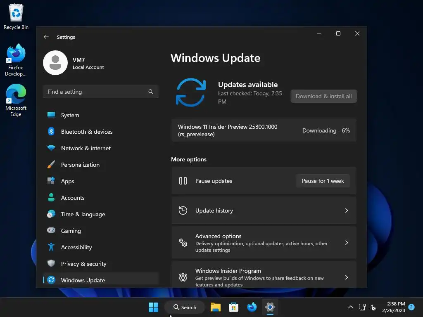Click the System monitor icon in sidebar
423x317 pixels.
tap(51, 115)
